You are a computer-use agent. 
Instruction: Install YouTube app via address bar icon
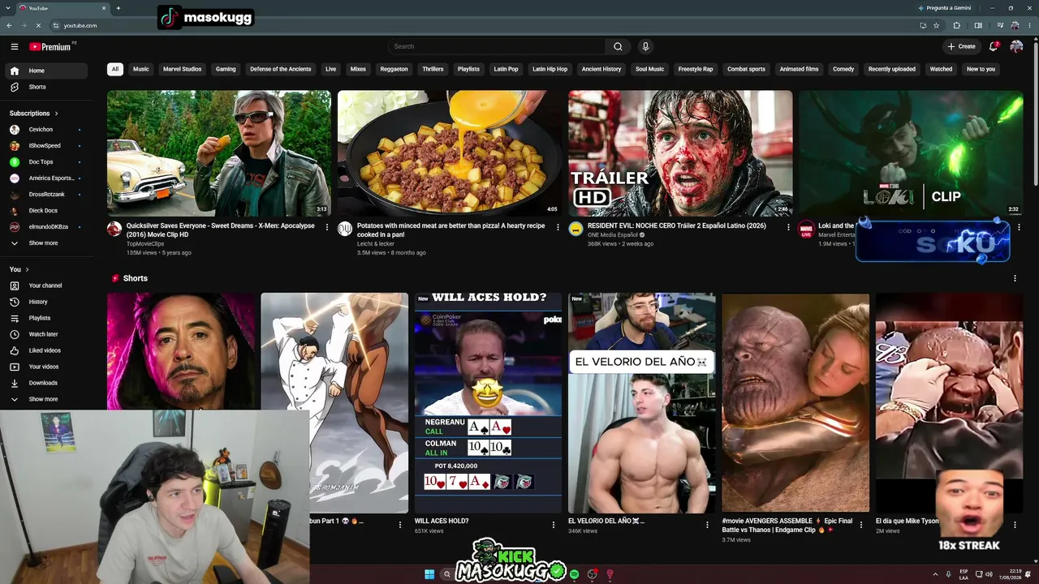tap(923, 25)
